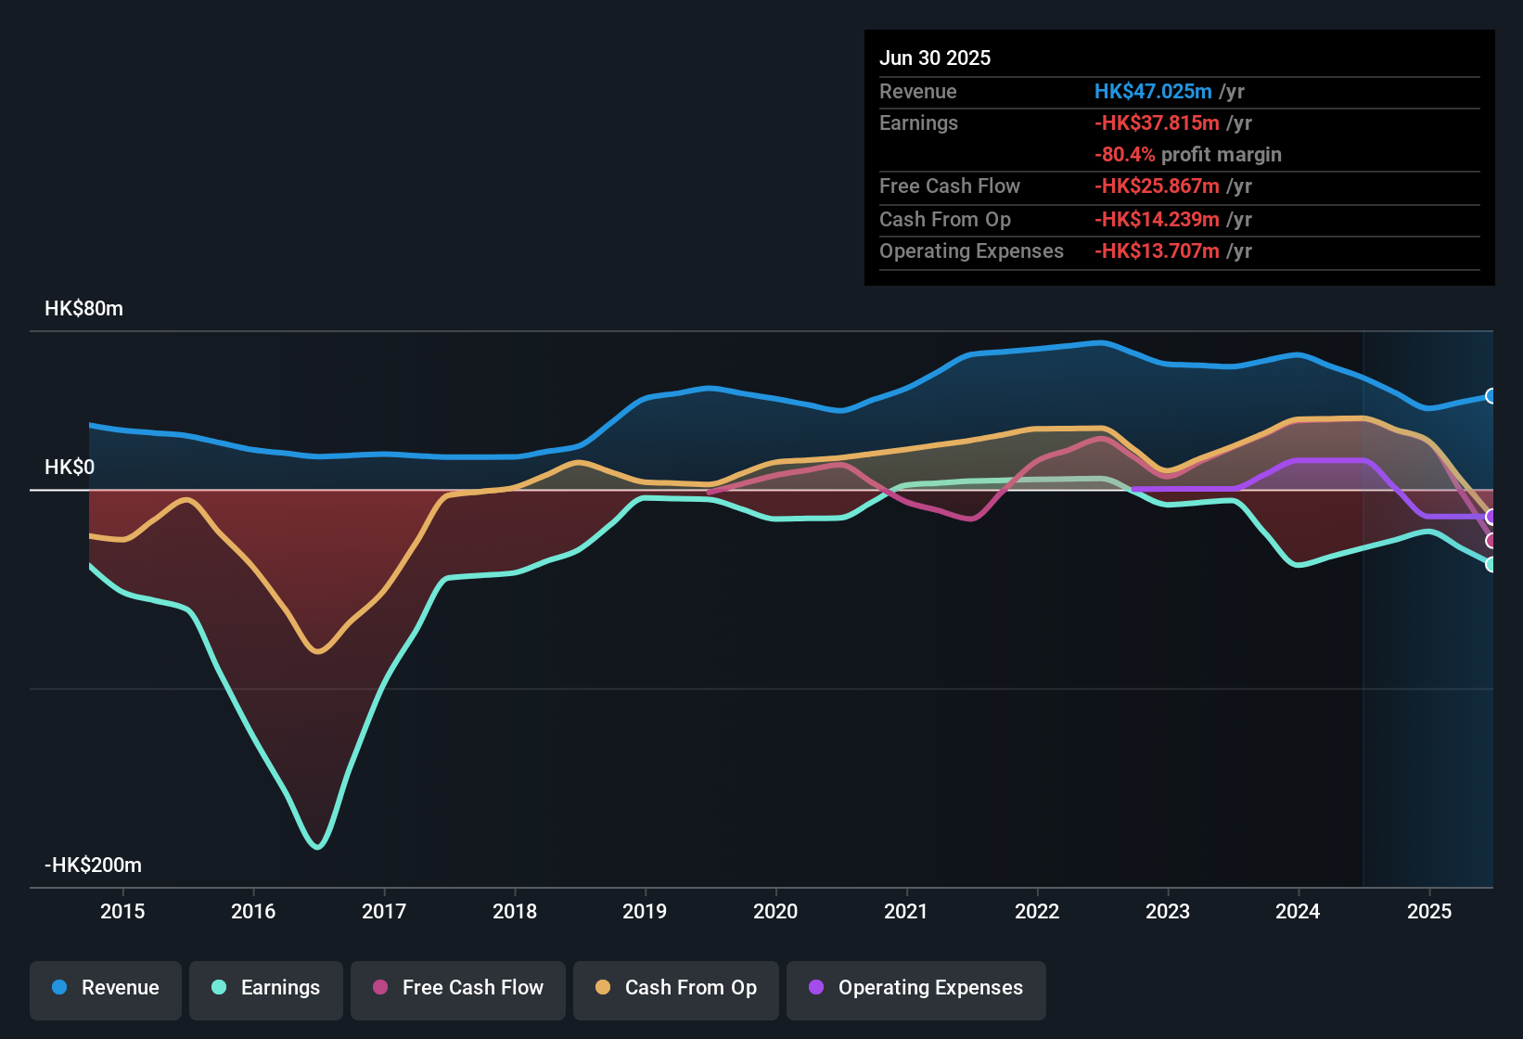Image resolution: width=1523 pixels, height=1039 pixels.
Task: Expand the Free Cash Flow legend chip
Action: click(457, 989)
